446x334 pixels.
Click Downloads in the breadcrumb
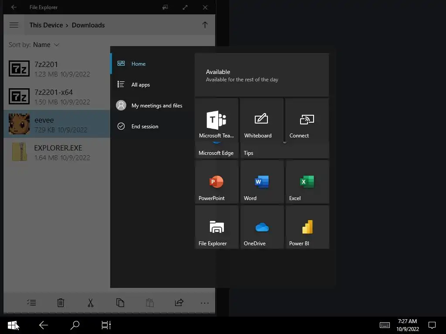tap(88, 25)
